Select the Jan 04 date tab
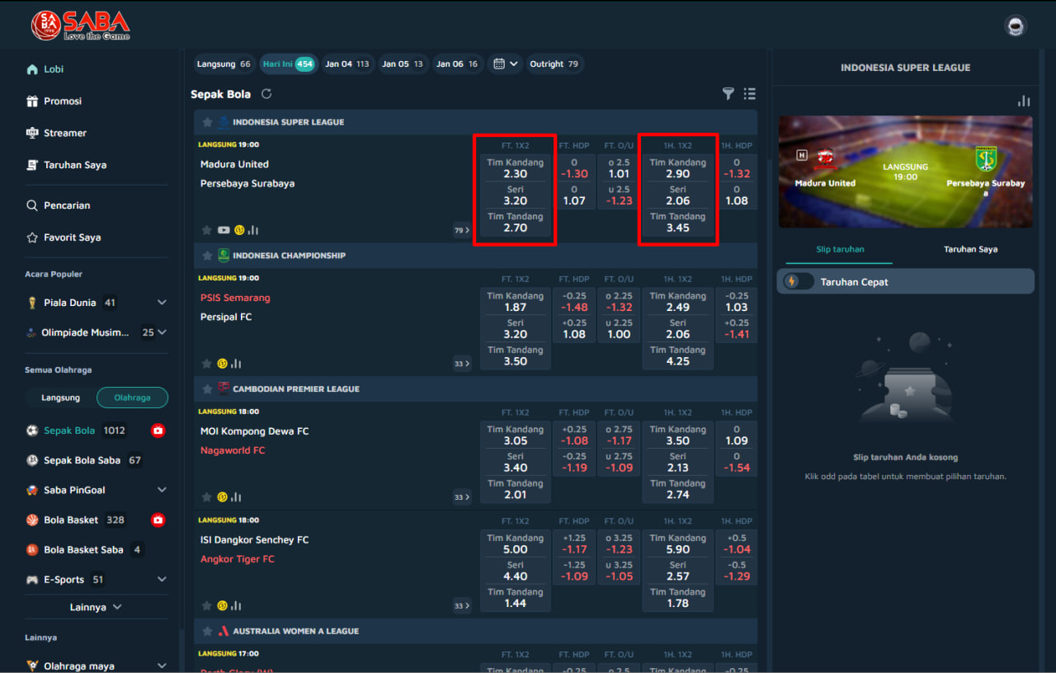 pos(346,64)
